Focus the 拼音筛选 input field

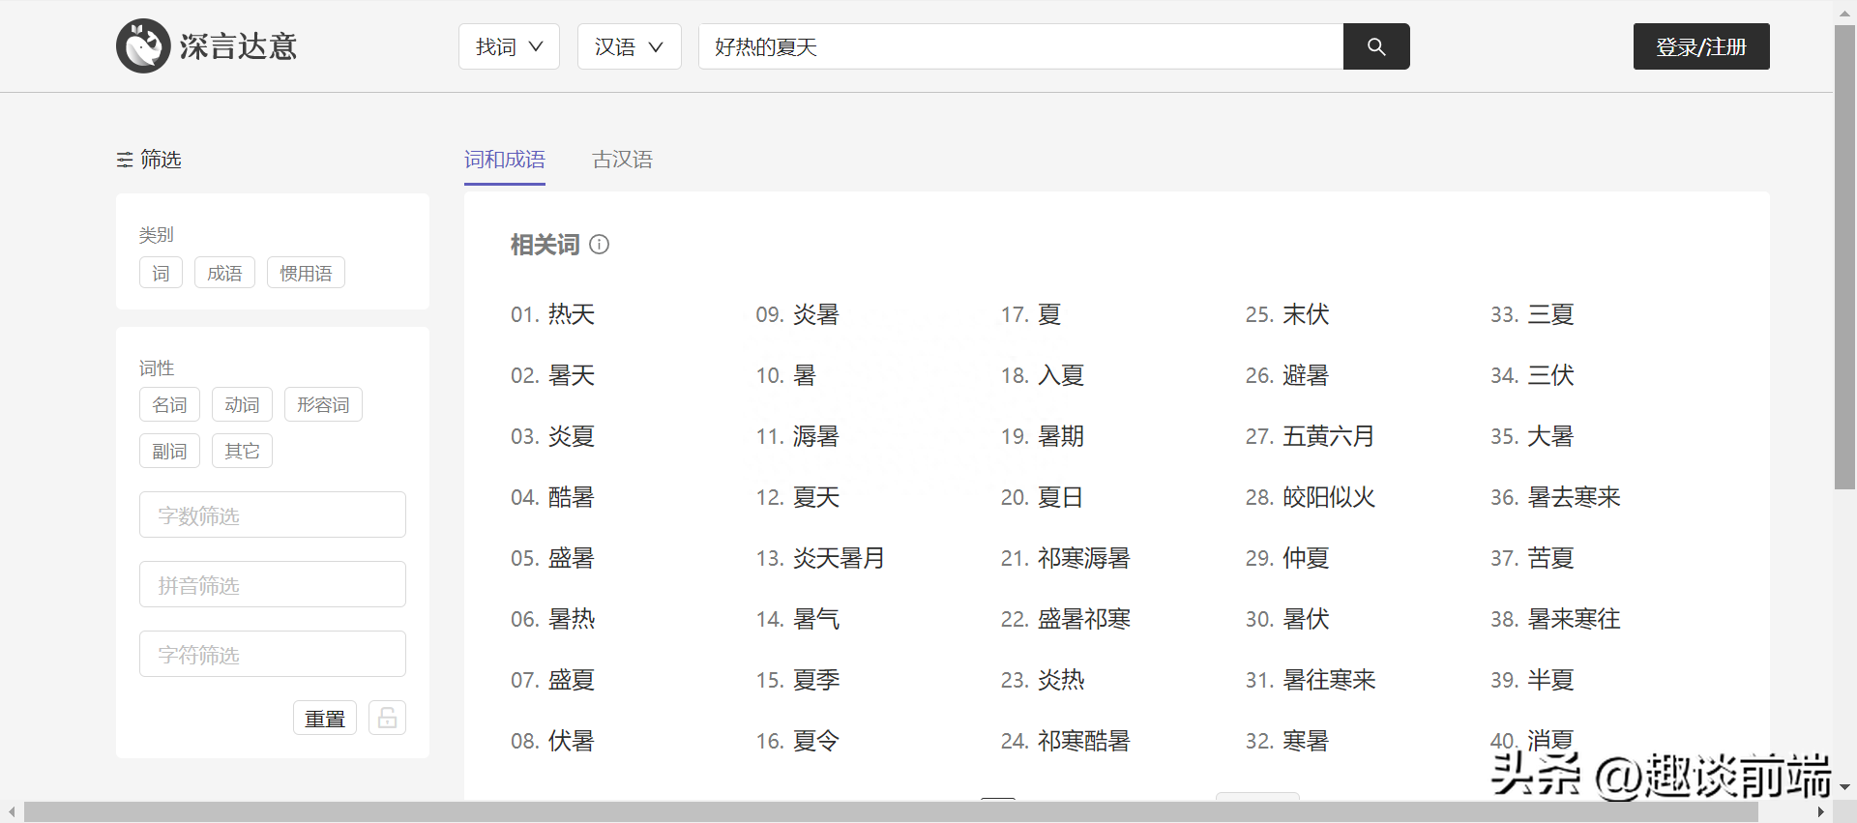(x=273, y=585)
